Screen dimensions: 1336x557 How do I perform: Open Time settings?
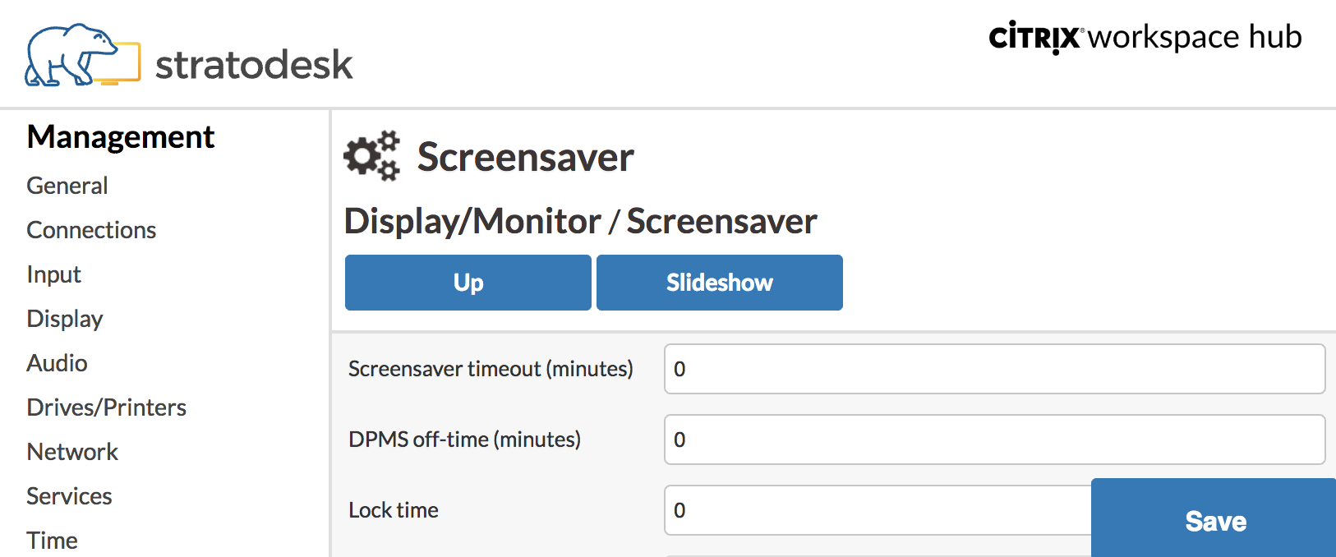(52, 540)
